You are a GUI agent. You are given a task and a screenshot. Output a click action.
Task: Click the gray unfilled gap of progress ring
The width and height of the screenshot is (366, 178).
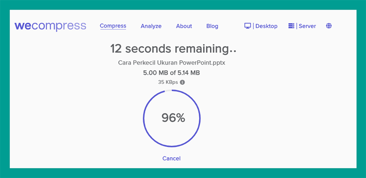click(168, 91)
